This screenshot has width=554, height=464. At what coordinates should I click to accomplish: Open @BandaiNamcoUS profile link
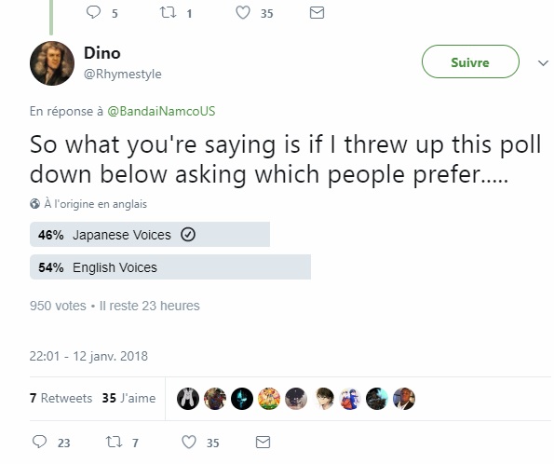pyautogui.click(x=161, y=111)
